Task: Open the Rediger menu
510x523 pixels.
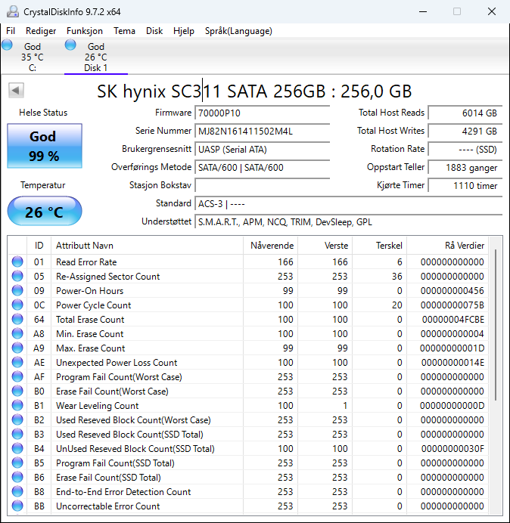Action: [41, 31]
